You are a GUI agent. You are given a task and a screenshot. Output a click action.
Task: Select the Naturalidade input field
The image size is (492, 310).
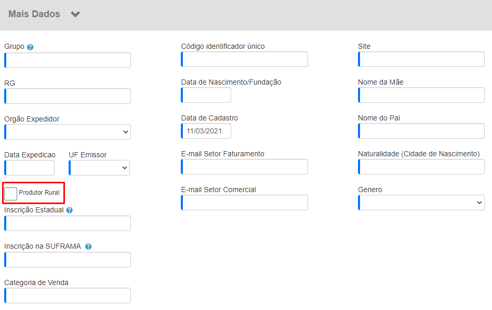(421, 167)
